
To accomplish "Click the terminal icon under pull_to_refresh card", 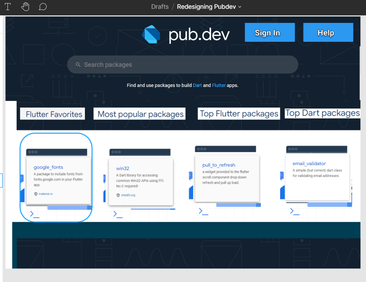I will (x=203, y=211).
